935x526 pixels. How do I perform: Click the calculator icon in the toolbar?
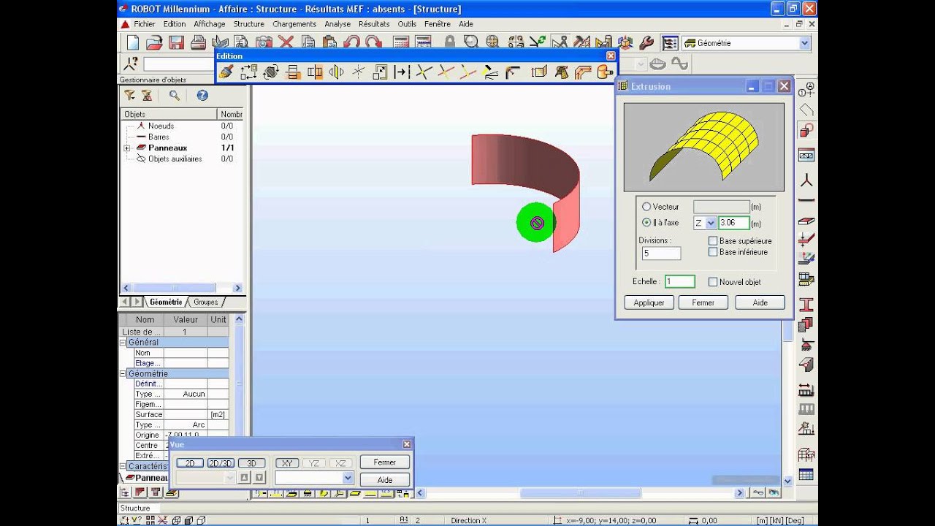[x=400, y=43]
